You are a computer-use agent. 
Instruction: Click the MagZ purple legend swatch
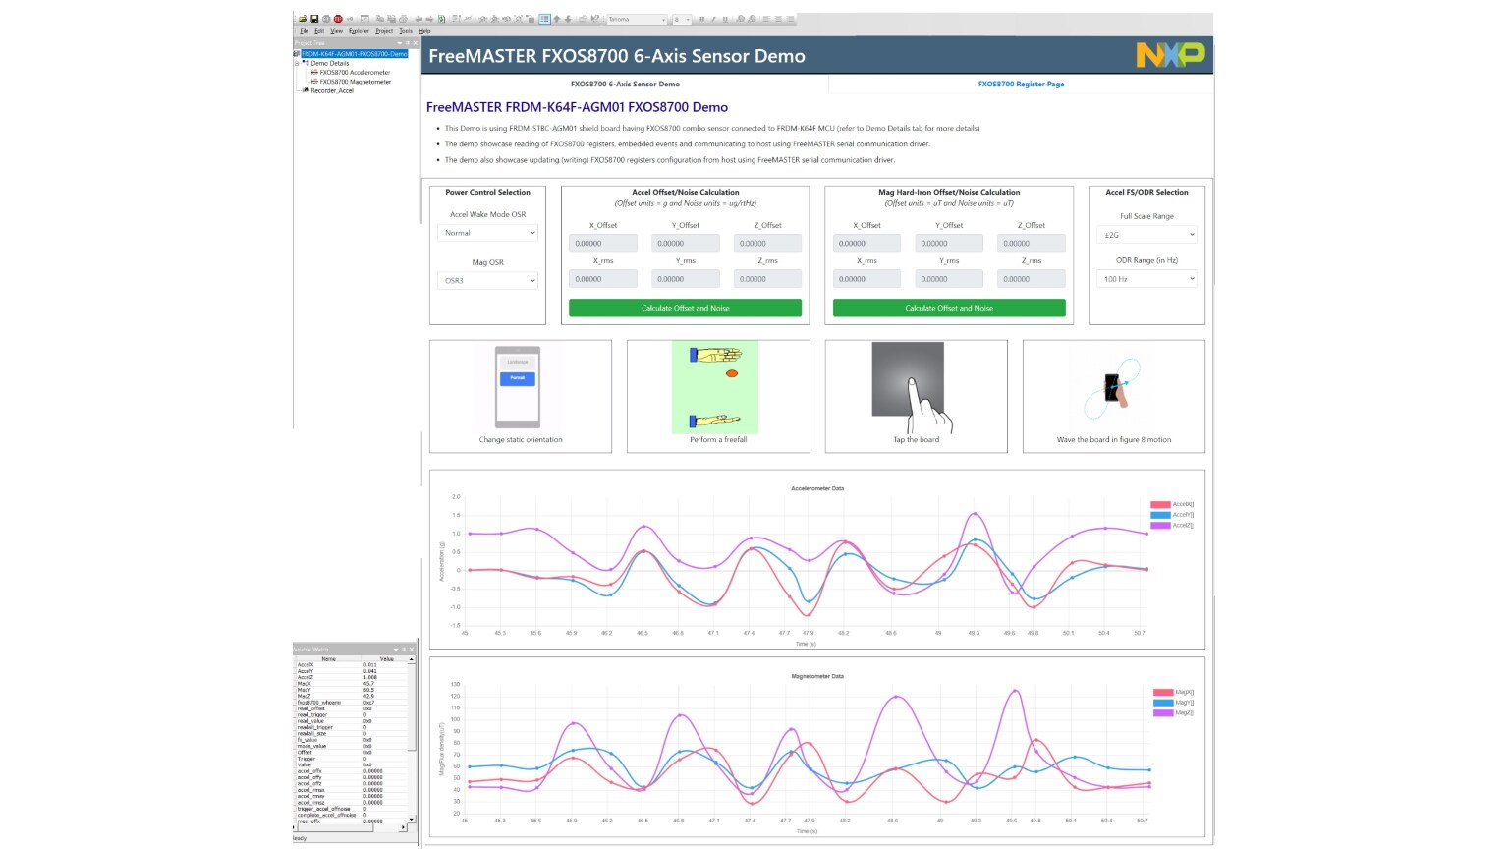[1162, 712]
